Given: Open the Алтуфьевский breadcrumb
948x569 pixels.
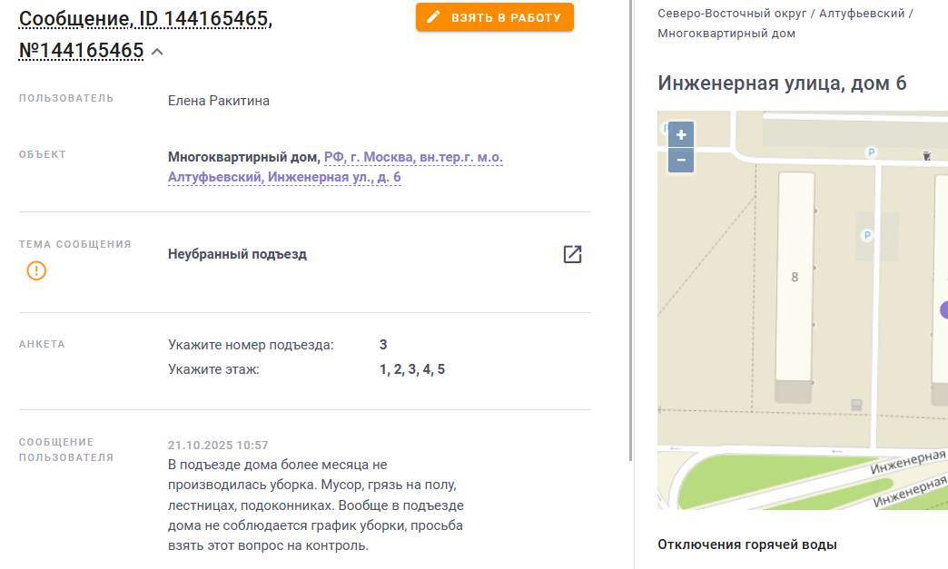Looking at the screenshot, I should [862, 13].
